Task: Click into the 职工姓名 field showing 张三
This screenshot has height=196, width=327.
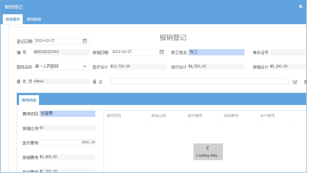Action: pyautogui.click(x=216, y=52)
